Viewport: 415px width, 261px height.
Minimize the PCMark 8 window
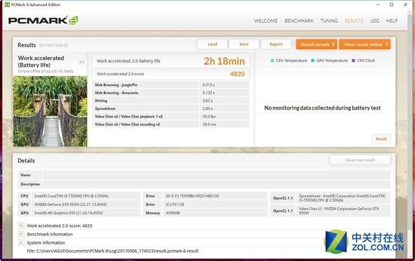pos(378,5)
